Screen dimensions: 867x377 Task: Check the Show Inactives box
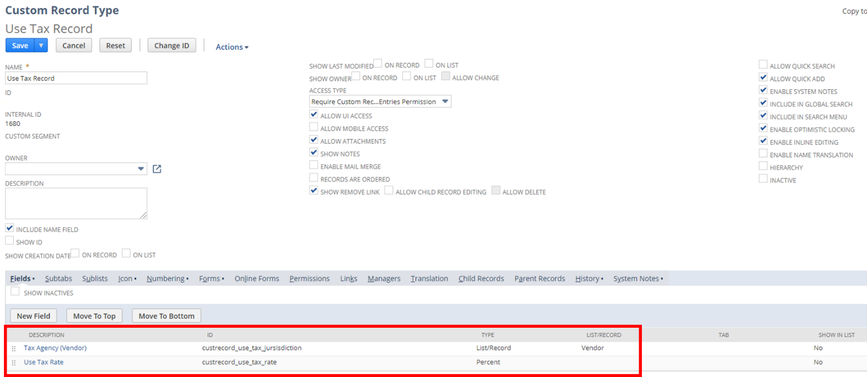point(15,292)
